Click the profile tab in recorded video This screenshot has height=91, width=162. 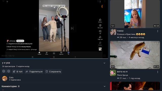click(68, 53)
